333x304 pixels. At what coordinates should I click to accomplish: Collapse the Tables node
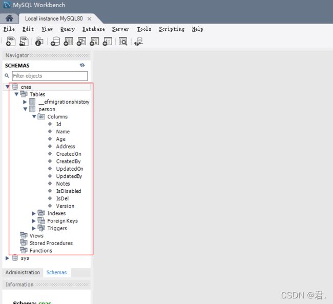pyautogui.click(x=16, y=94)
